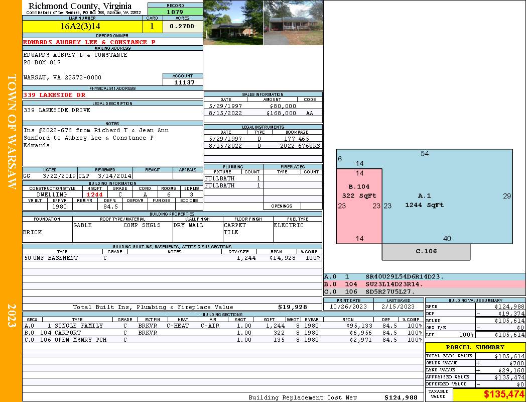Click reviewed date 3/14/2014
The height and width of the screenshot is (402, 527).
pos(114,176)
